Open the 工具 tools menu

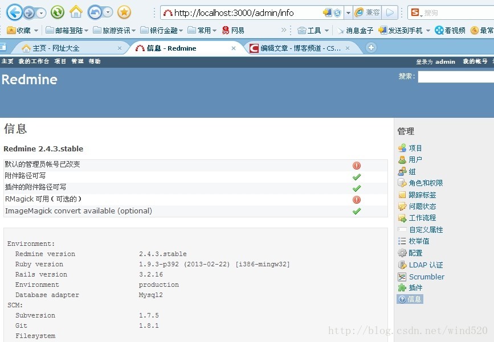coord(313,31)
